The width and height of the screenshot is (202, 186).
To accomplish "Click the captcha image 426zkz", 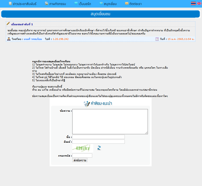I will 82,148.
